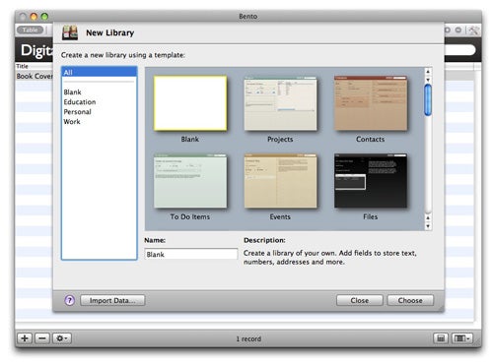Delete record with the minus button
493x364 pixels.
42,338
